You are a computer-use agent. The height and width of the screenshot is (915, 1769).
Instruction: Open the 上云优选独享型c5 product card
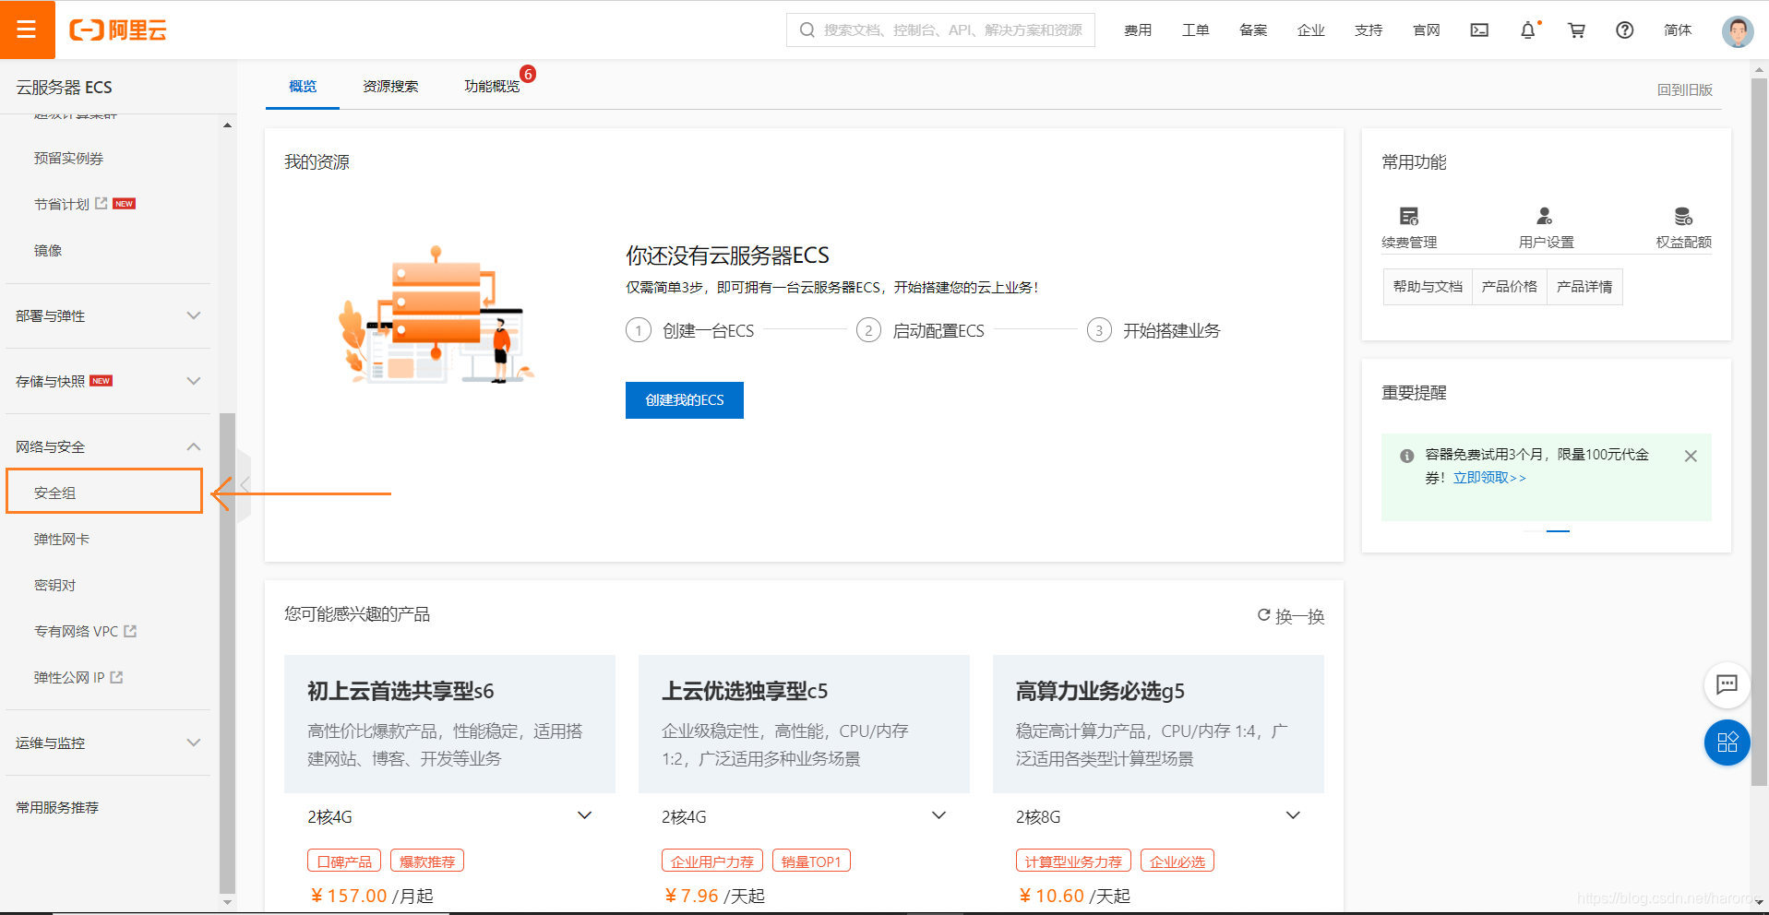(x=804, y=724)
